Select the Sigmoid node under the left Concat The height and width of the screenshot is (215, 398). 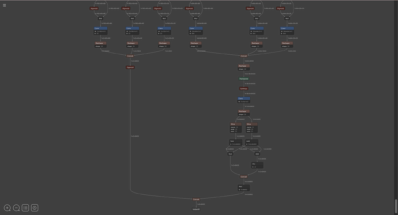(130, 67)
